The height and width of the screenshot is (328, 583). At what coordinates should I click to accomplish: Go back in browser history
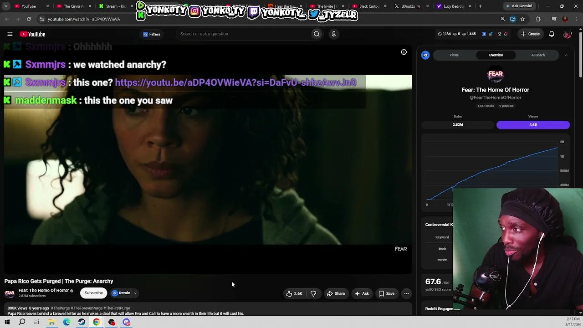(7, 19)
